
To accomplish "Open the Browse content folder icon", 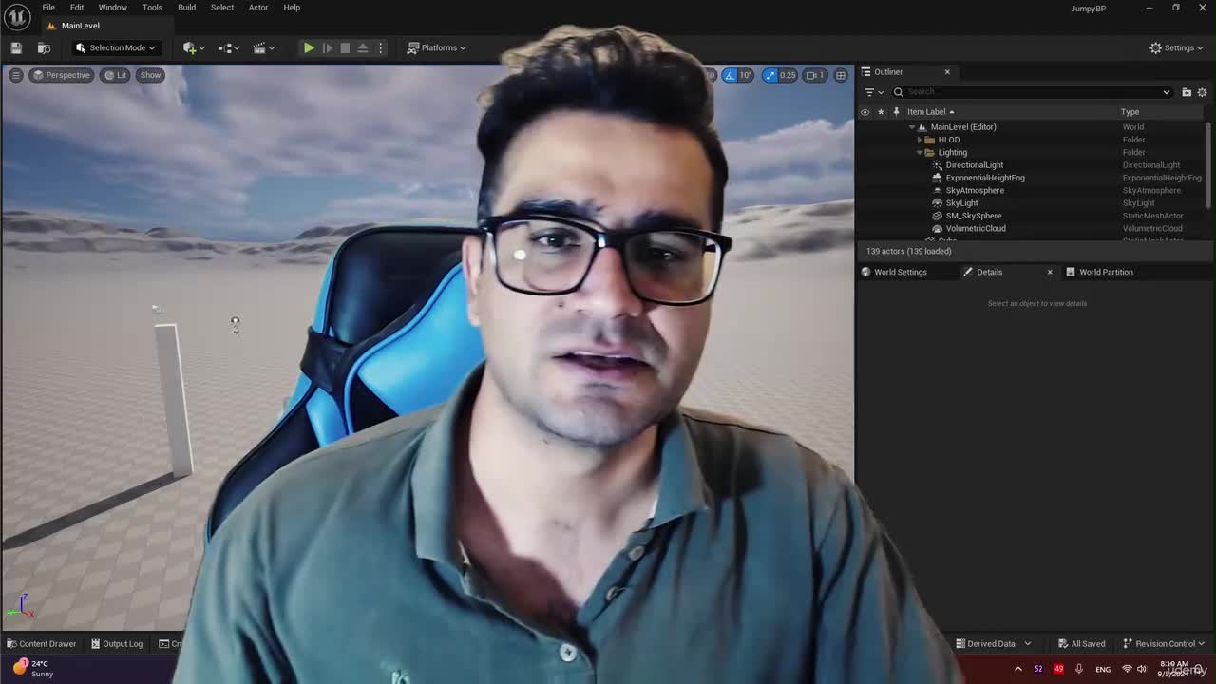I will coord(44,47).
